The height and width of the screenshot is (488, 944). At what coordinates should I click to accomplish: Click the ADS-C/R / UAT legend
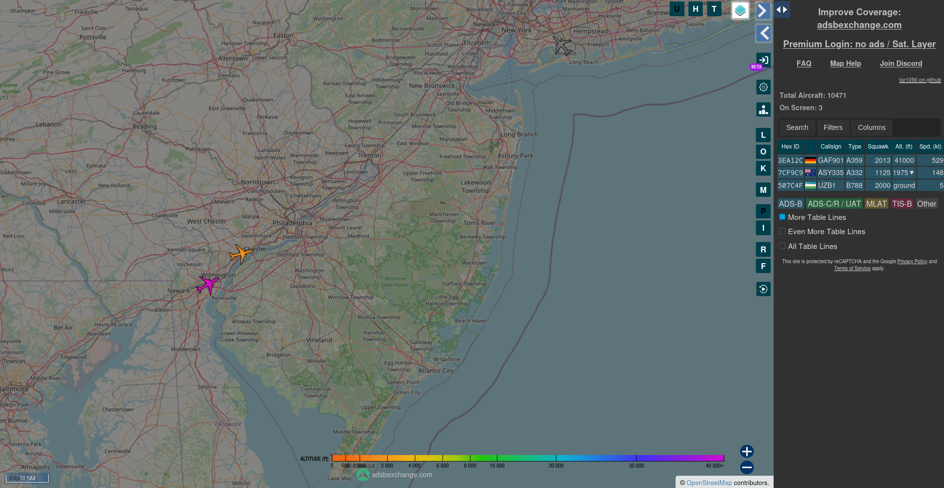(834, 204)
